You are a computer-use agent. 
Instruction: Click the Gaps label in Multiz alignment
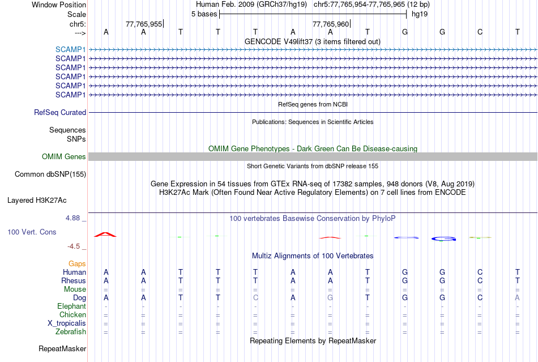point(77,263)
